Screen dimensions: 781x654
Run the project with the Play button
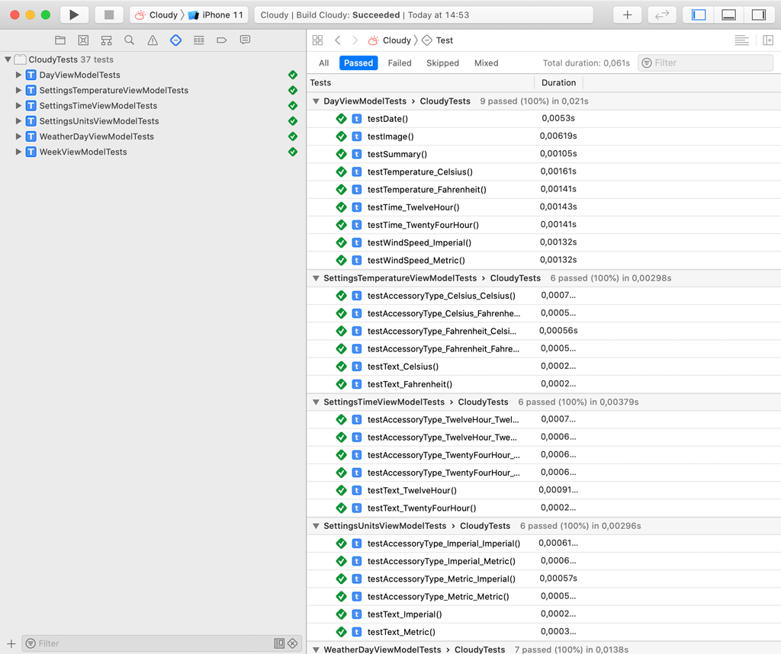coord(73,14)
